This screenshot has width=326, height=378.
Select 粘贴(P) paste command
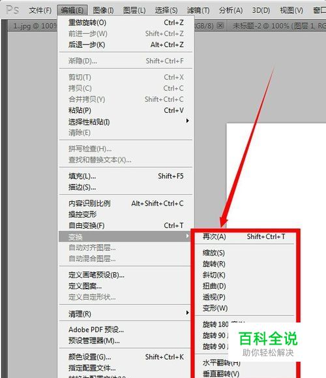tap(126, 110)
